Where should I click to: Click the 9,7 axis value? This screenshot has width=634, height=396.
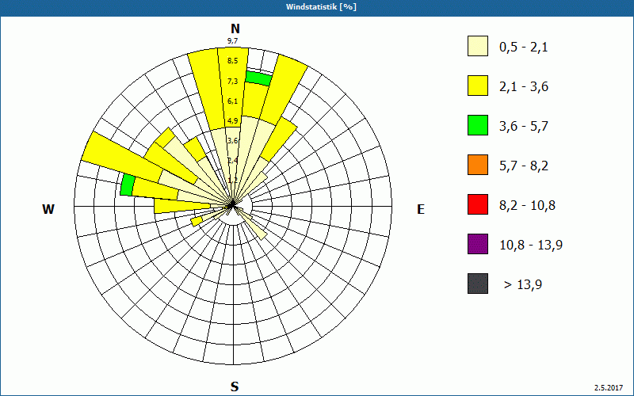click(x=232, y=41)
